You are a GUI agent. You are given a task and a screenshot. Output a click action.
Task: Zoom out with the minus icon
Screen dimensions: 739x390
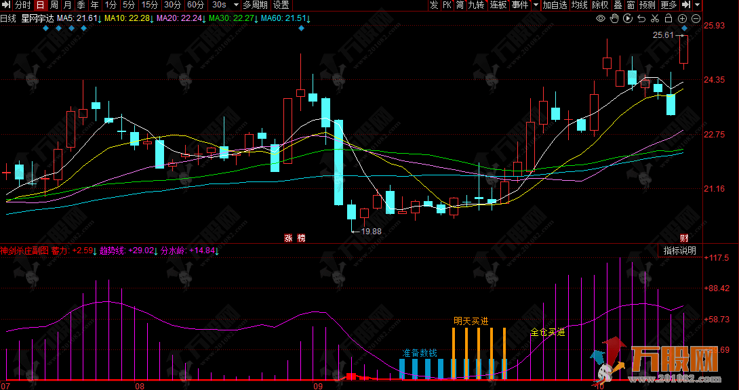(696, 18)
